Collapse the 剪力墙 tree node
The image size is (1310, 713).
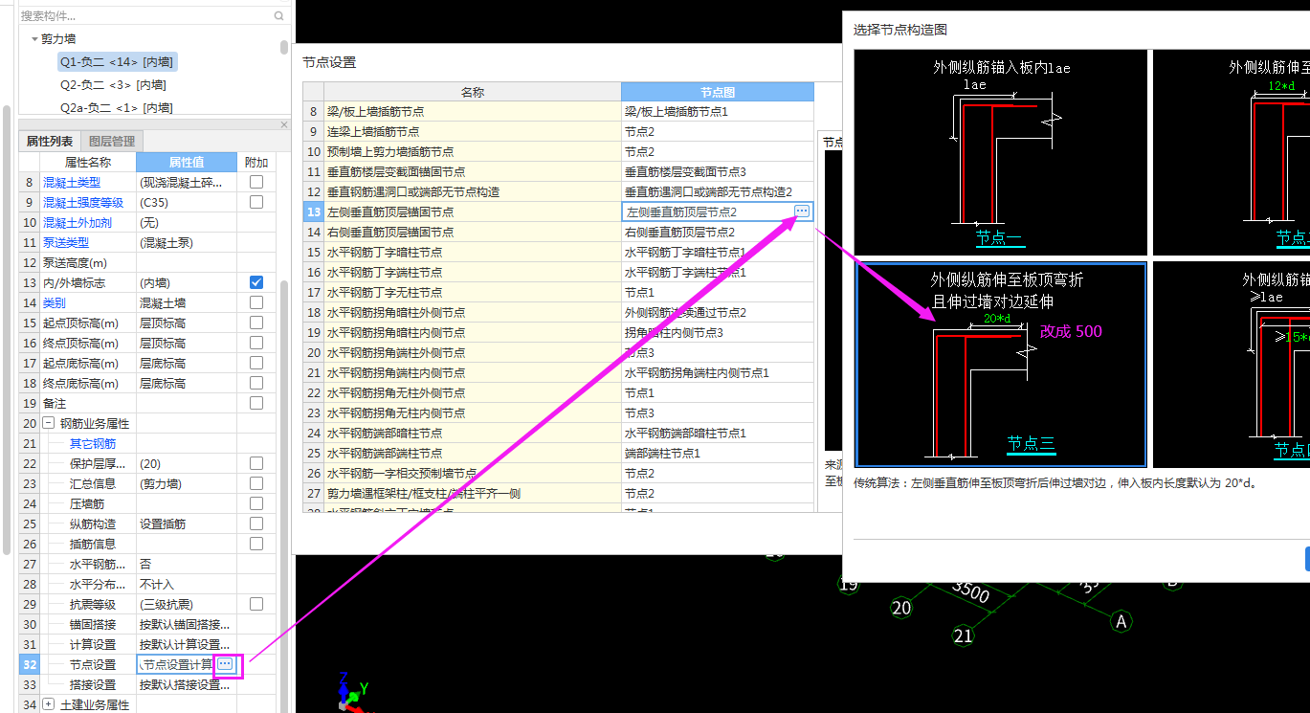[x=34, y=39]
